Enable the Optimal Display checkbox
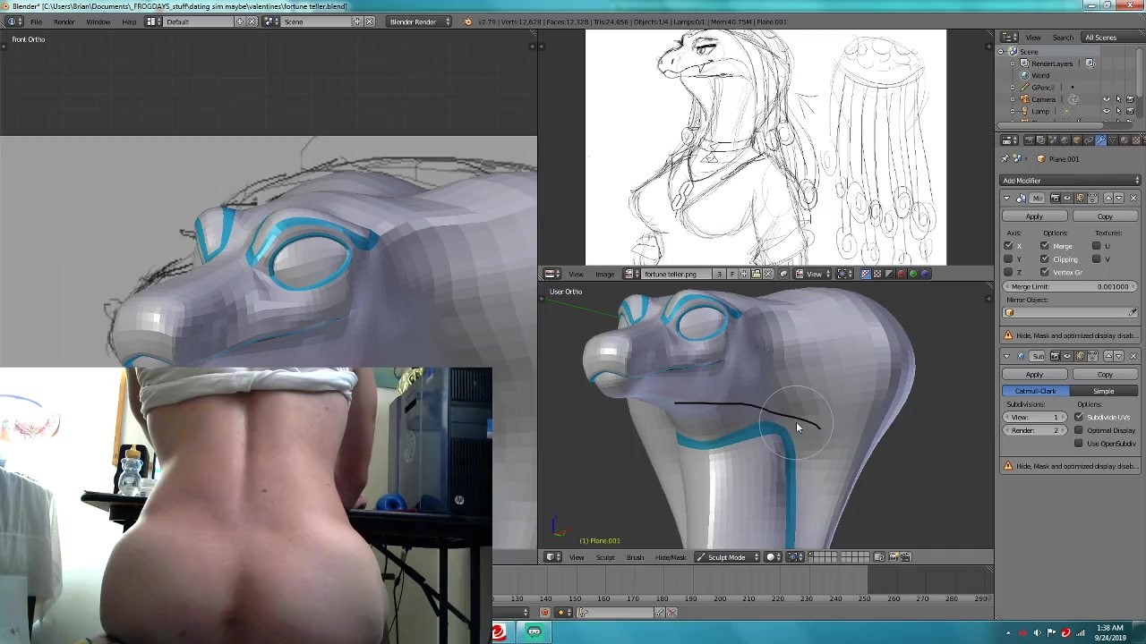 click(x=1079, y=430)
